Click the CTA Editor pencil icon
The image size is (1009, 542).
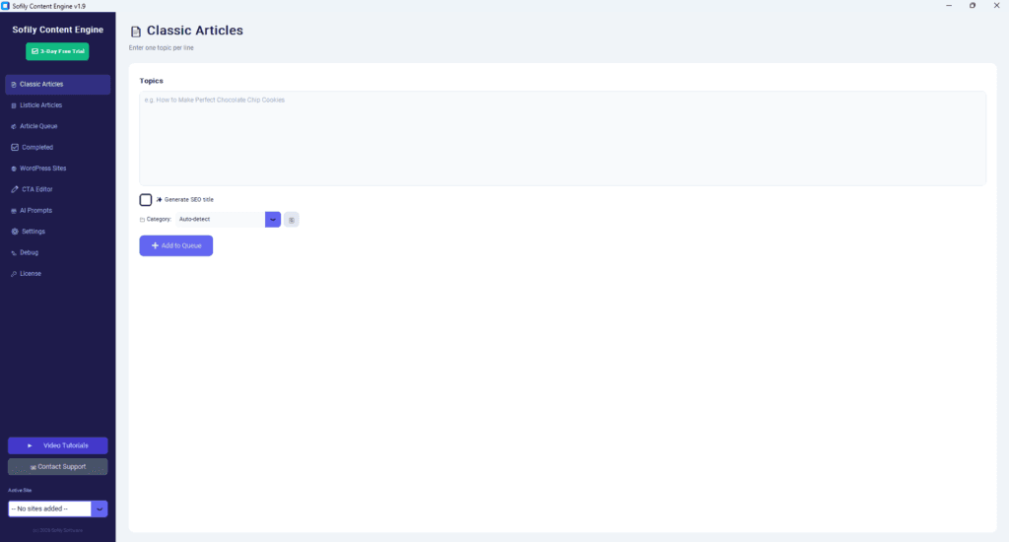(x=14, y=189)
